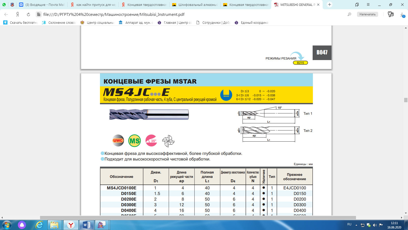
Task: Open the 'Сотрудники | Доб' bookmark
Action: pyautogui.click(x=213, y=22)
